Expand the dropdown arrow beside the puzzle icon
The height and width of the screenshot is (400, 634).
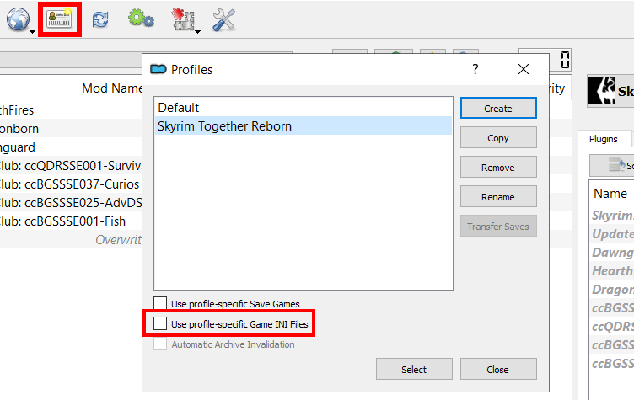click(x=196, y=31)
